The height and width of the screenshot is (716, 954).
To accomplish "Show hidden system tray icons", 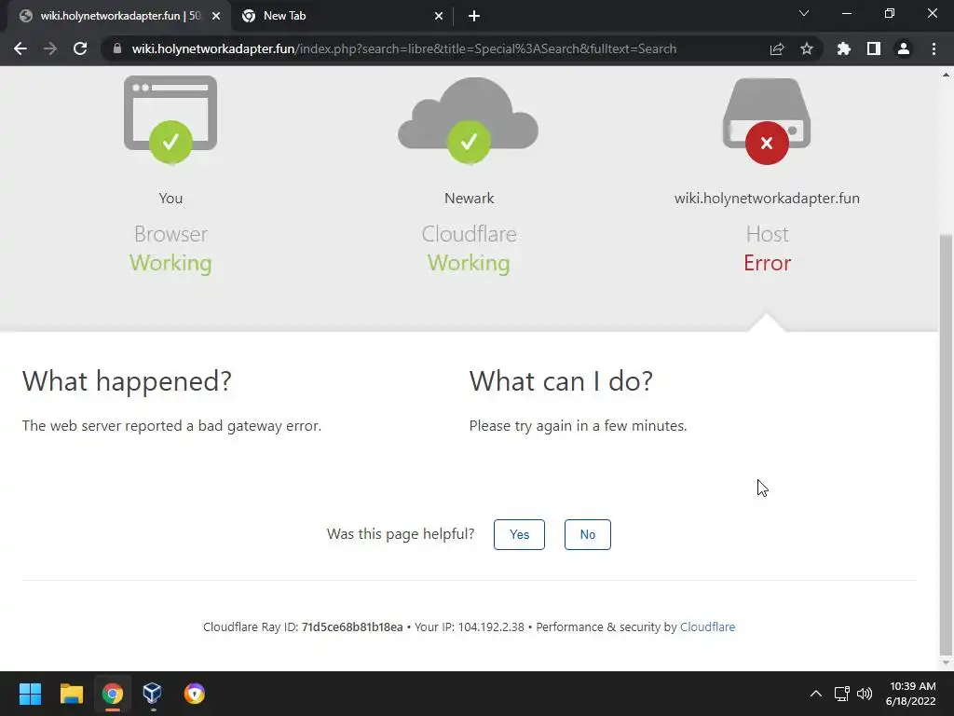I will 816,694.
